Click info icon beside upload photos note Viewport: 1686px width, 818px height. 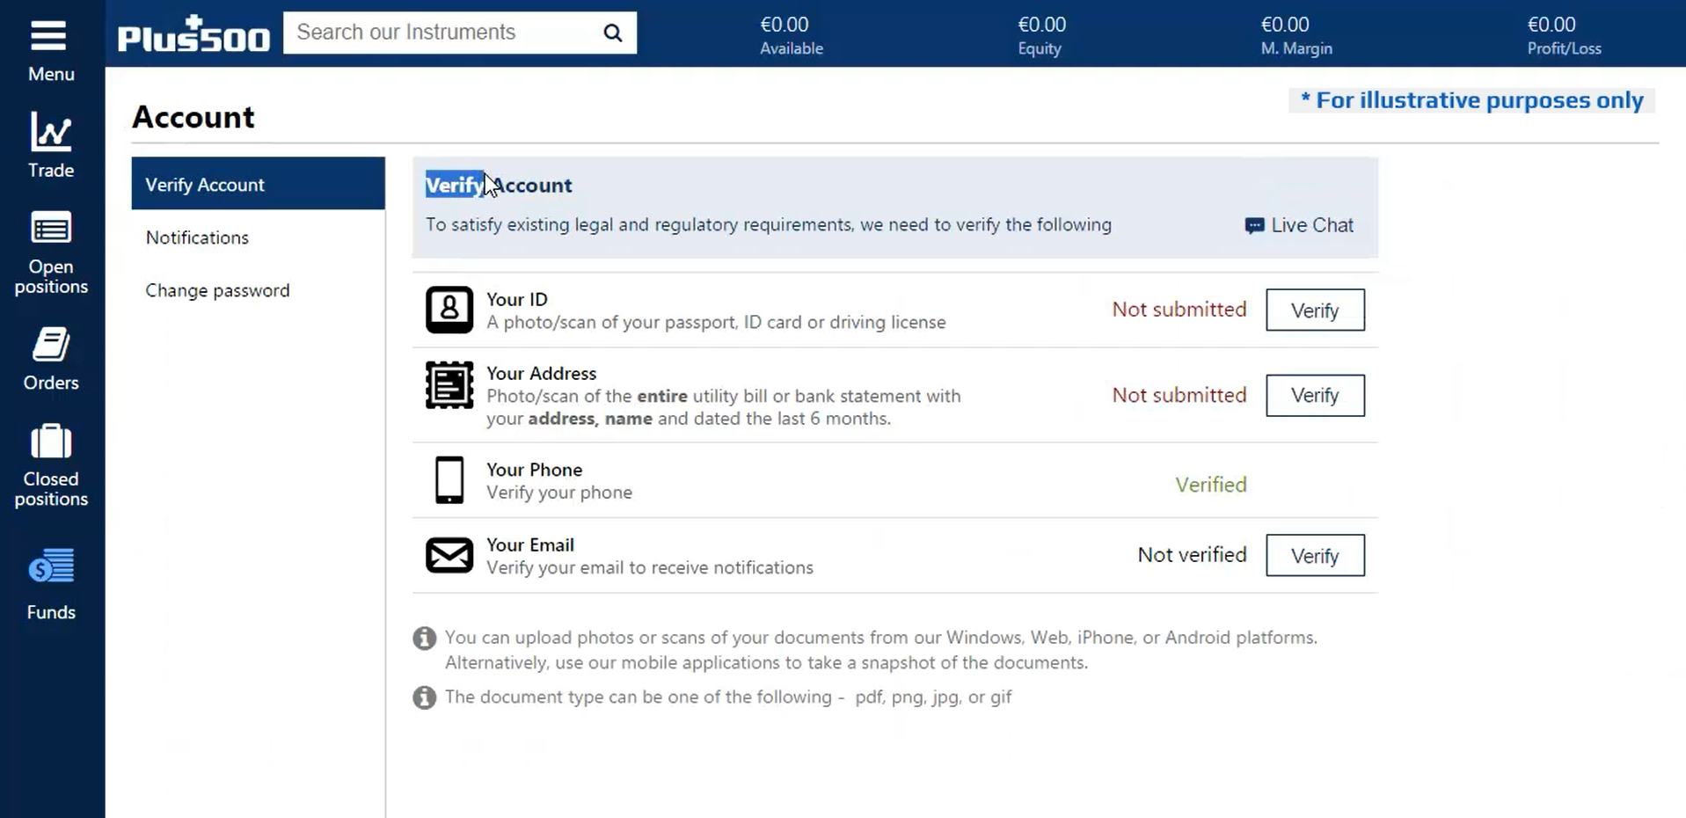(x=425, y=639)
